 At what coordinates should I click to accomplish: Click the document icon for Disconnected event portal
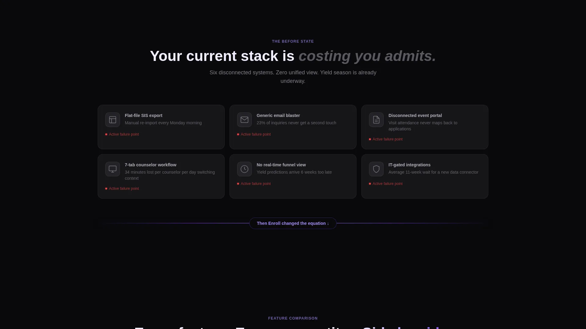(376, 120)
